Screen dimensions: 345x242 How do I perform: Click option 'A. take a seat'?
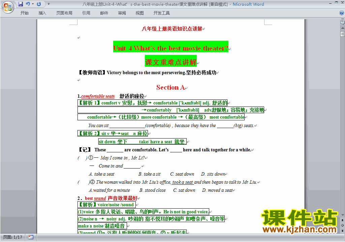101,174
